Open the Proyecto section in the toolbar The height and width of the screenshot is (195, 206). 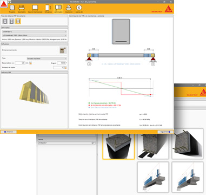pos(12,9)
